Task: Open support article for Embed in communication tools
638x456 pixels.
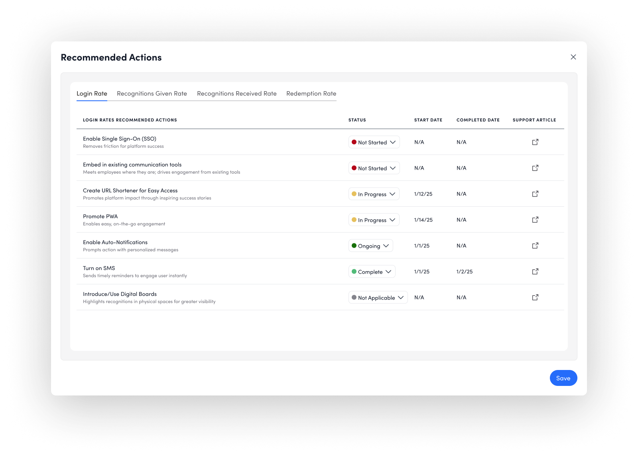Action: click(535, 168)
